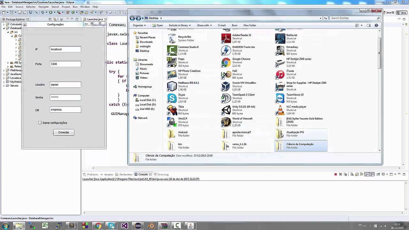Click Link with Editor icon in Package Explorer
The height and width of the screenshot is (230, 409).
(x=55, y=19)
